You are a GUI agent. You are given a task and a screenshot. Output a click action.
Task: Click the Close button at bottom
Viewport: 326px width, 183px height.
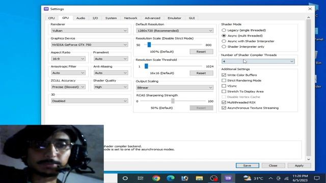[x=273, y=166]
